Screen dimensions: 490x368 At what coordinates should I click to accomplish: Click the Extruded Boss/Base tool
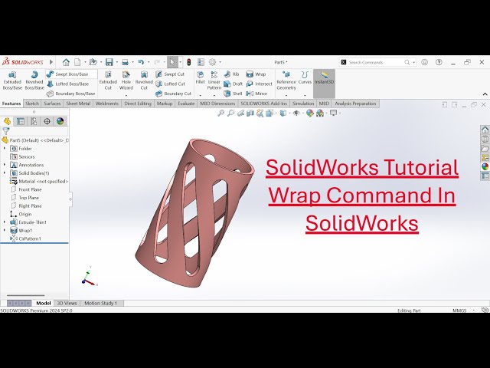[12, 80]
